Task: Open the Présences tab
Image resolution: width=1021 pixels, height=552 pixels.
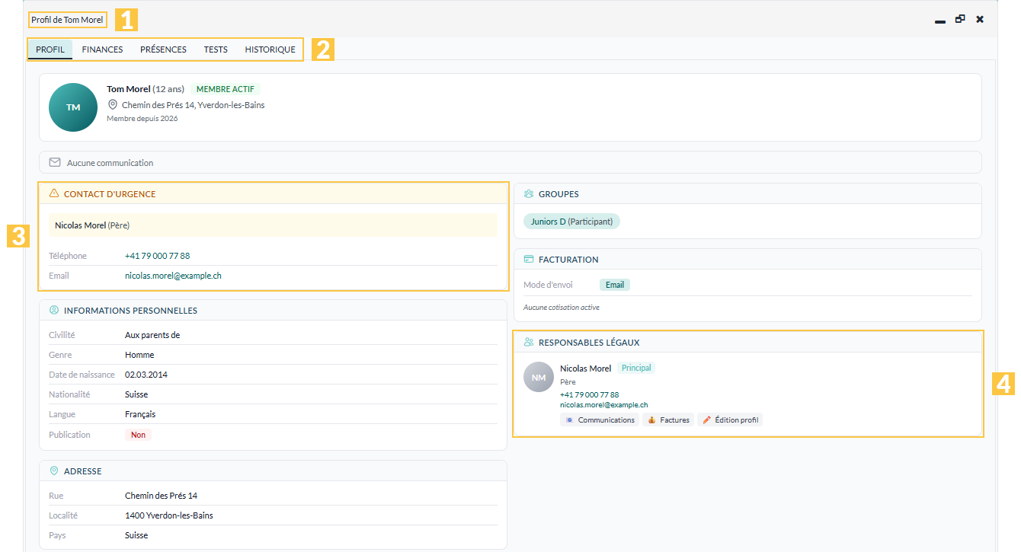Action: click(x=163, y=49)
